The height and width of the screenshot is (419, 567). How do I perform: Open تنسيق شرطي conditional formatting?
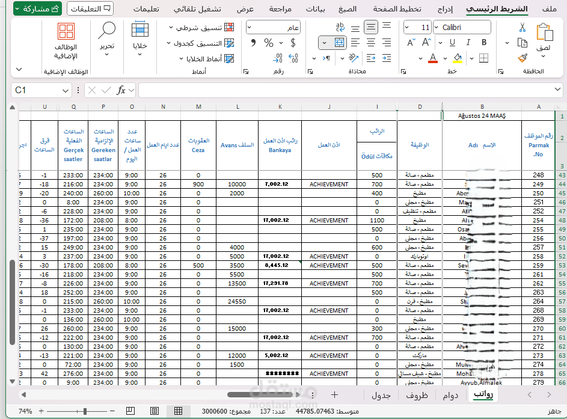[201, 28]
